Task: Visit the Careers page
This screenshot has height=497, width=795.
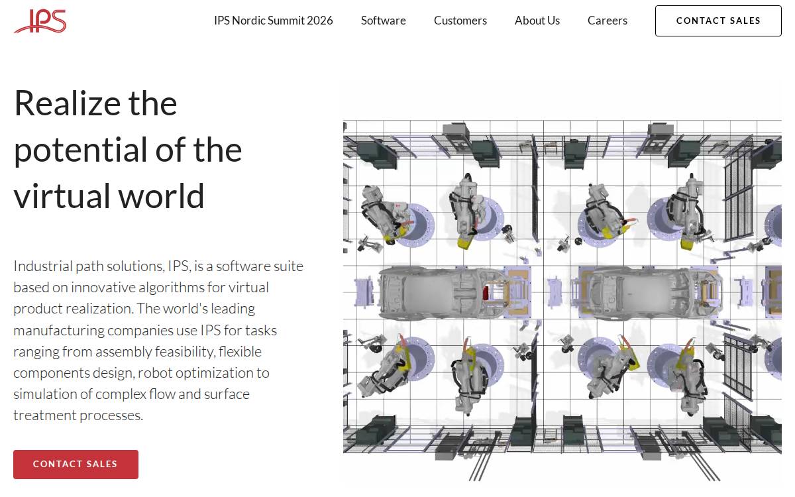Action: coord(608,21)
